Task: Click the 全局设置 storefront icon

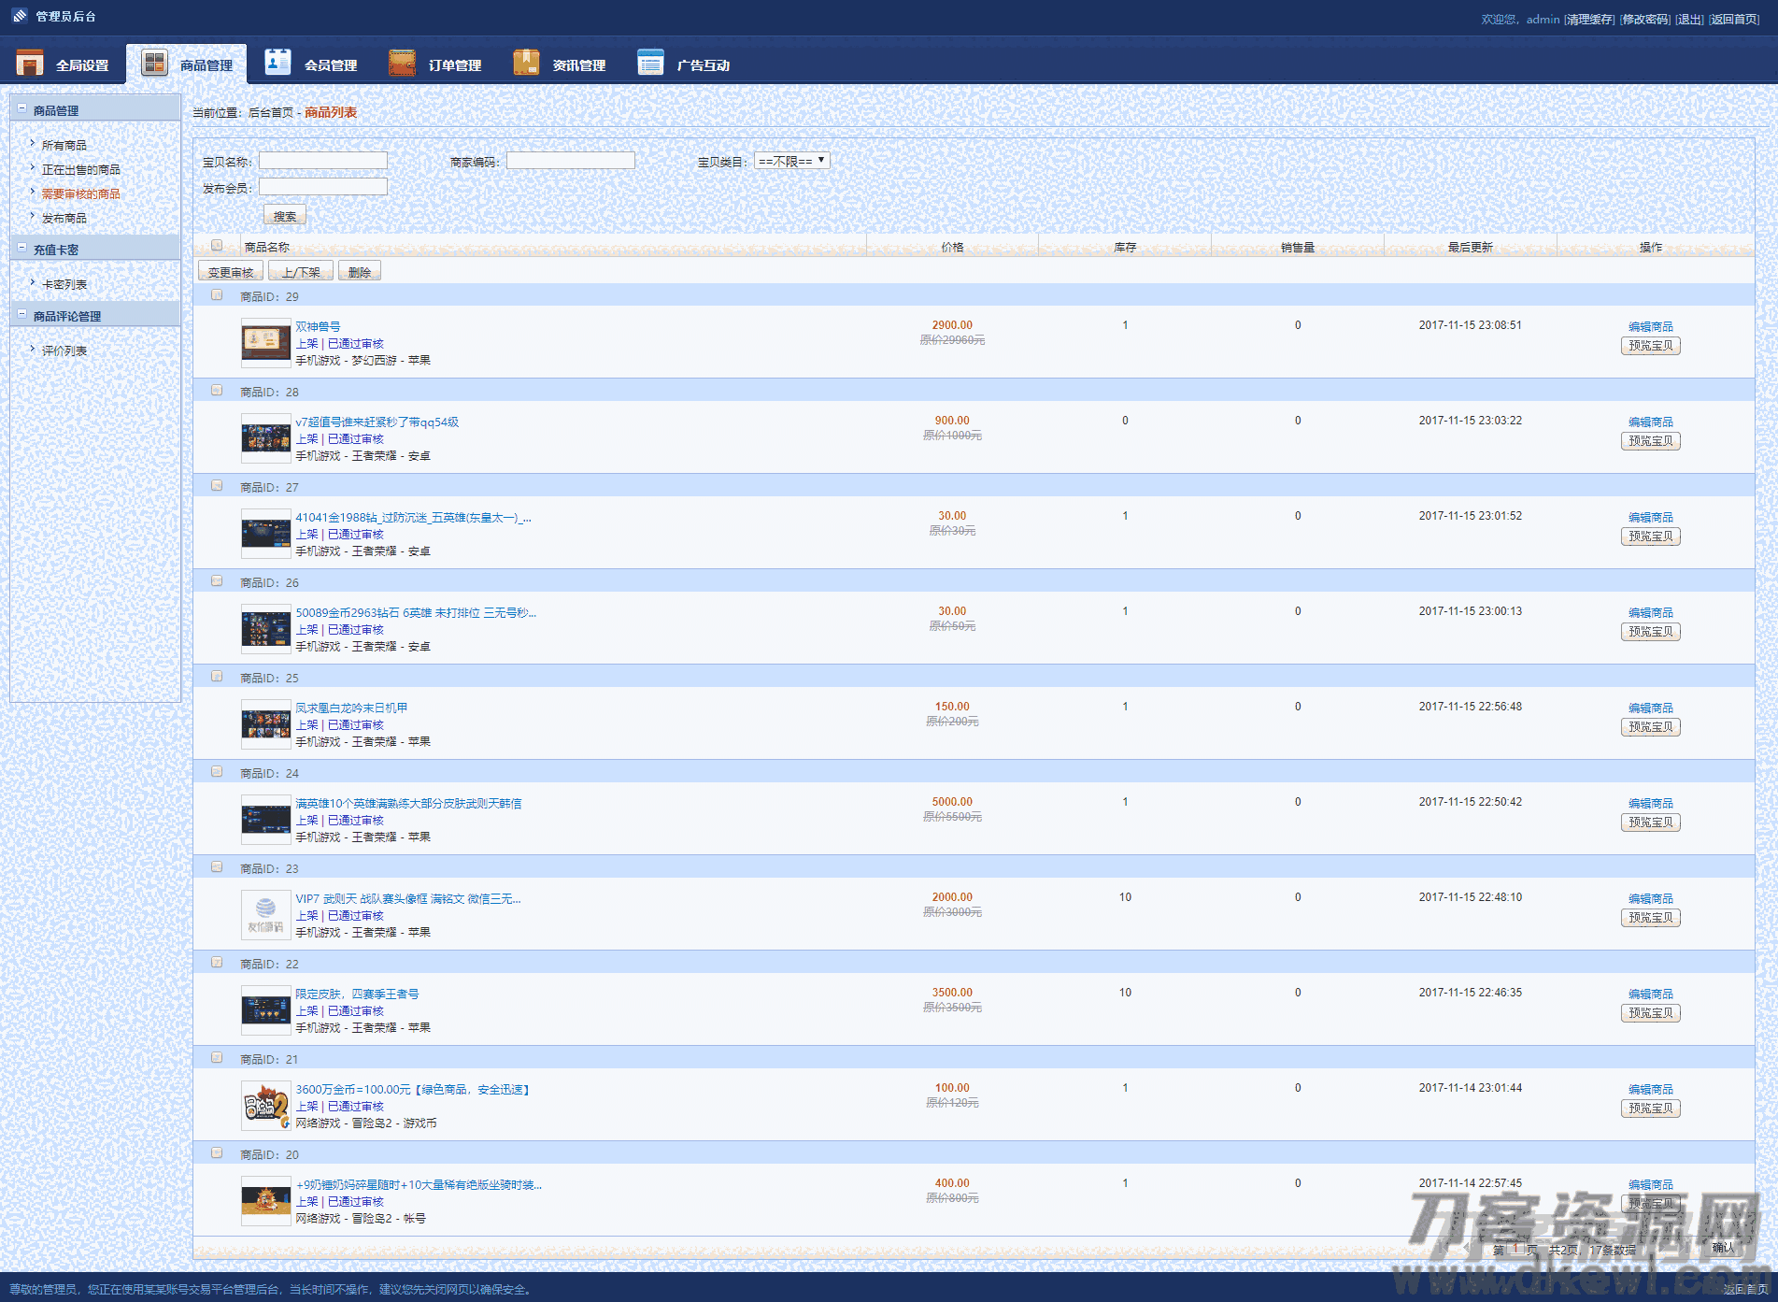Action: click(x=30, y=63)
